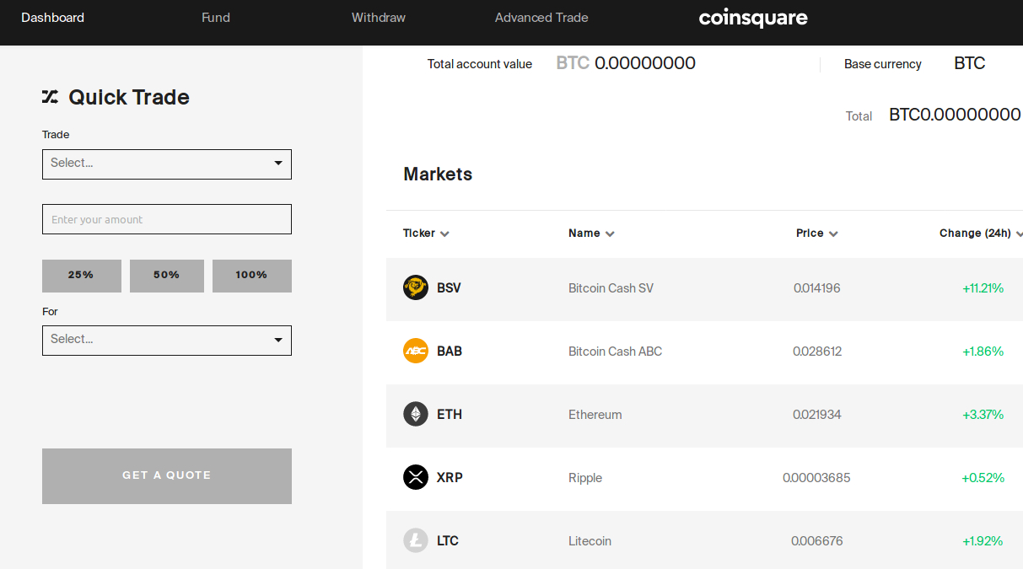Click the Ethereum name cell

[x=595, y=415]
